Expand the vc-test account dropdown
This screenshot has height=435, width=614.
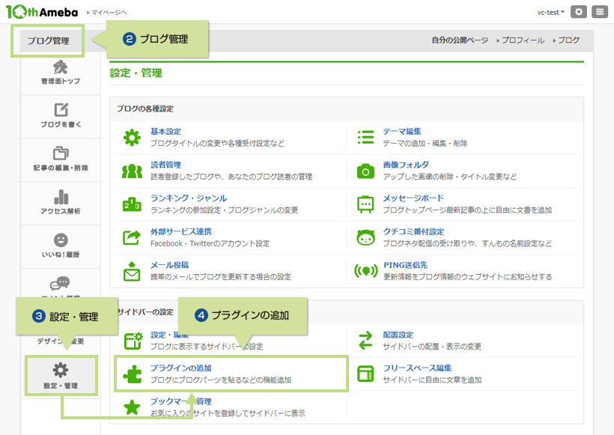(x=550, y=12)
